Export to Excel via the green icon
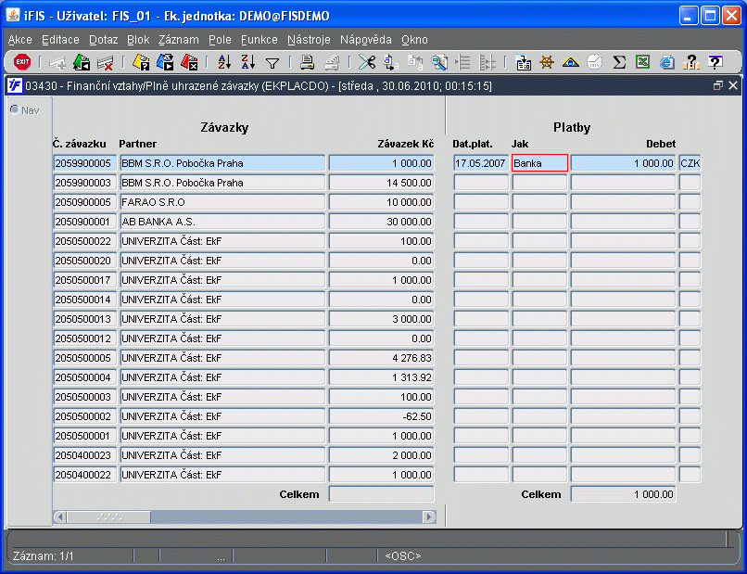The height and width of the screenshot is (574, 747). tap(642, 62)
